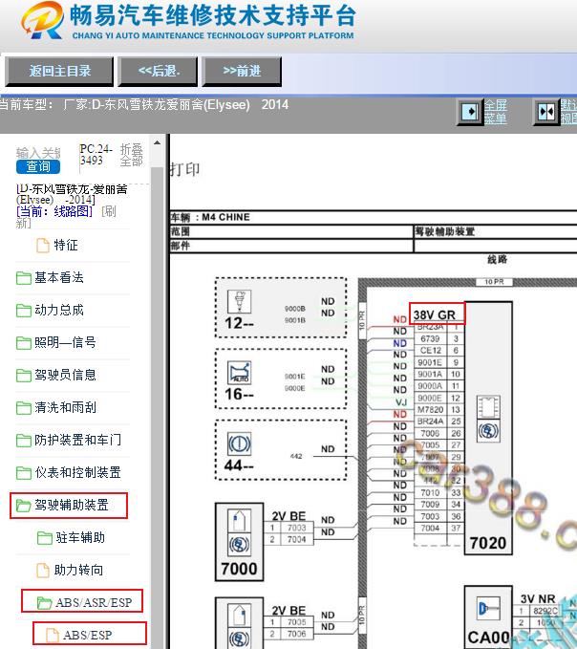Screen dimensions: 577x649
Task: Click the 返回主目录 button
Action: 59,71
